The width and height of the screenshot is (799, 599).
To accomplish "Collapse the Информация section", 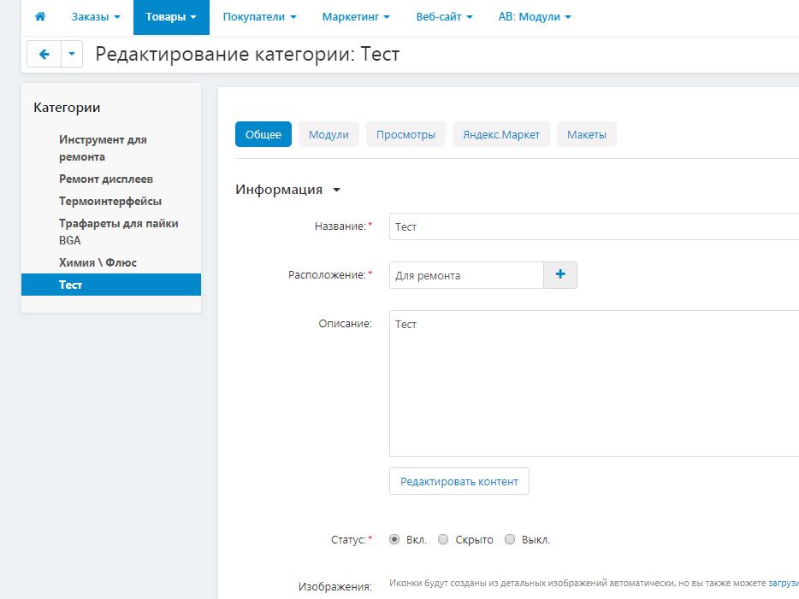I will [x=288, y=190].
